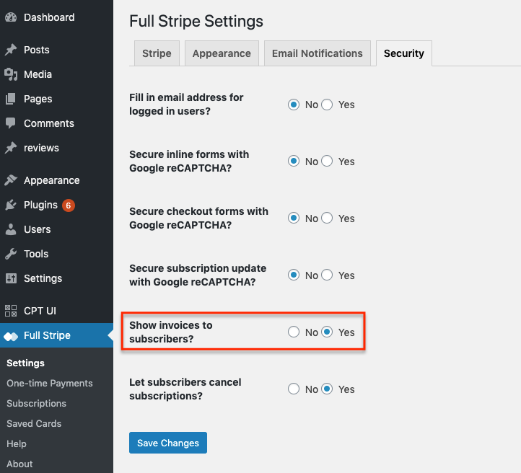Go to the Media menu

[x=38, y=74]
